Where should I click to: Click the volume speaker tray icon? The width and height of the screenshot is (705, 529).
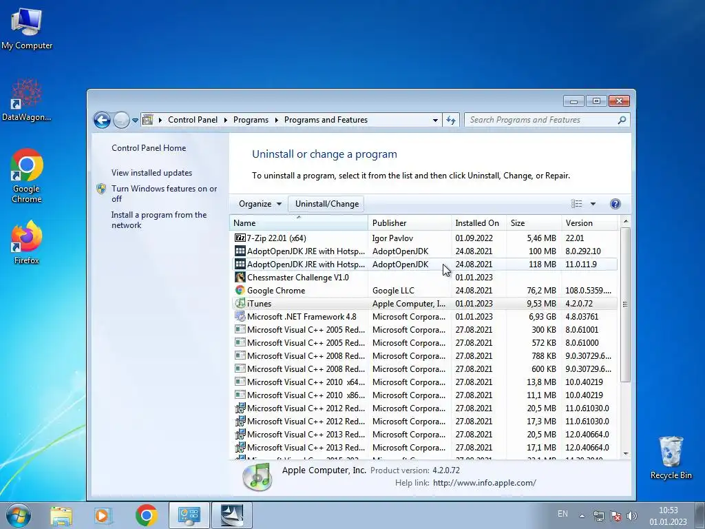coord(632,515)
